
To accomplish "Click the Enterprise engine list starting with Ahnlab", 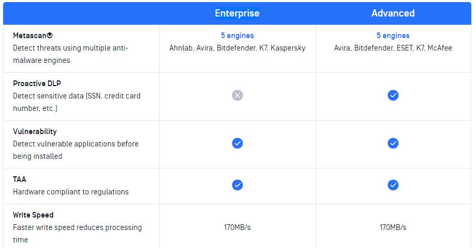I will pos(237,48).
